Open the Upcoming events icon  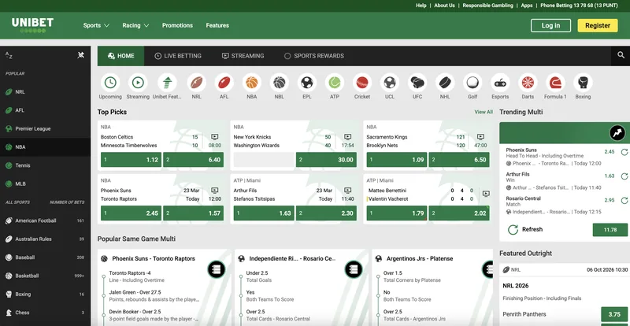pos(110,83)
